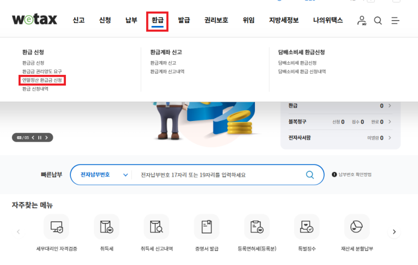
Task: Pause the banner slideshow
Action: coord(40,138)
